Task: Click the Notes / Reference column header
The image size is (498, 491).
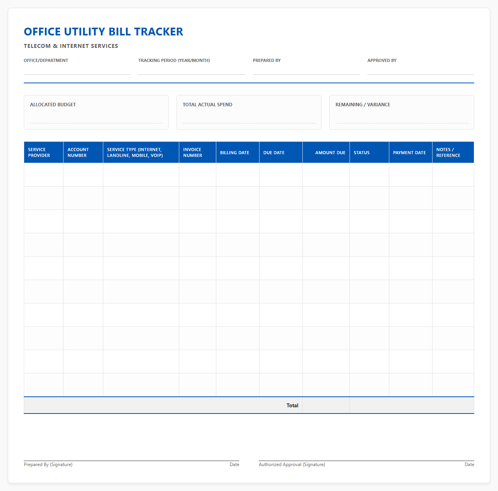Action: [453, 152]
